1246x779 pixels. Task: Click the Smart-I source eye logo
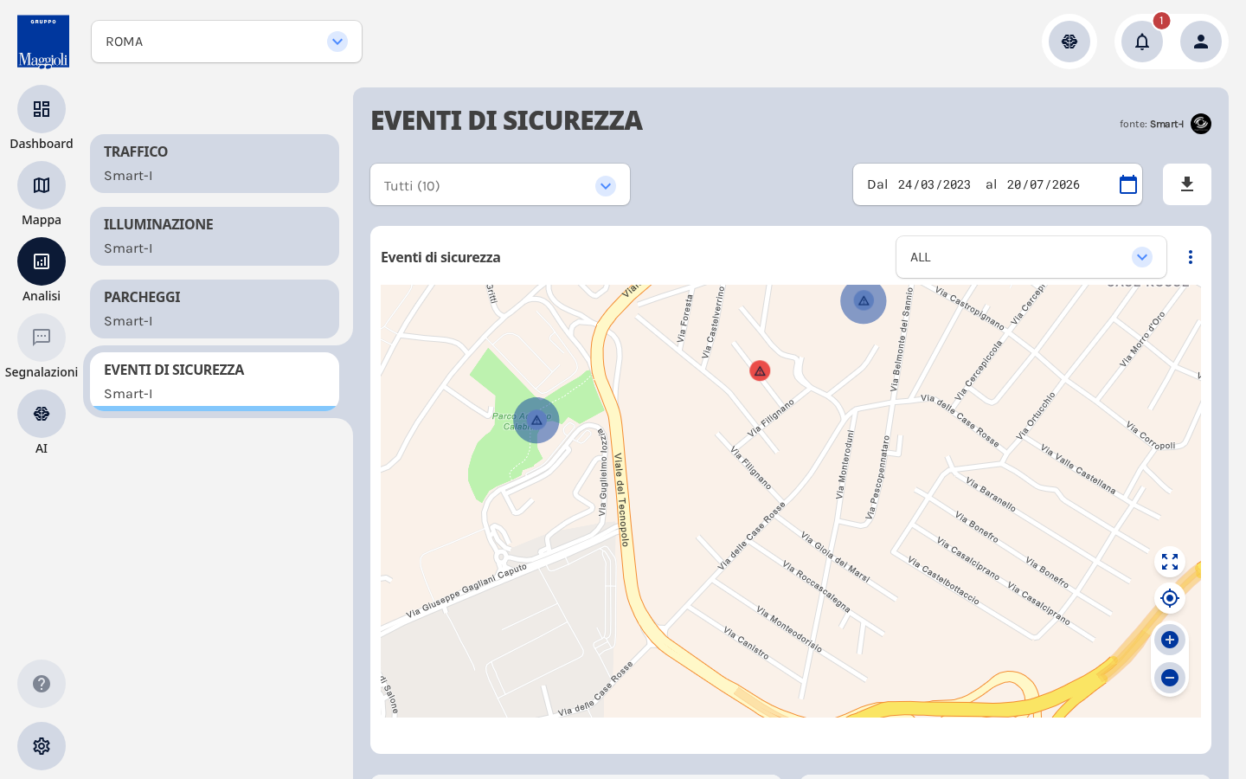coord(1201,124)
